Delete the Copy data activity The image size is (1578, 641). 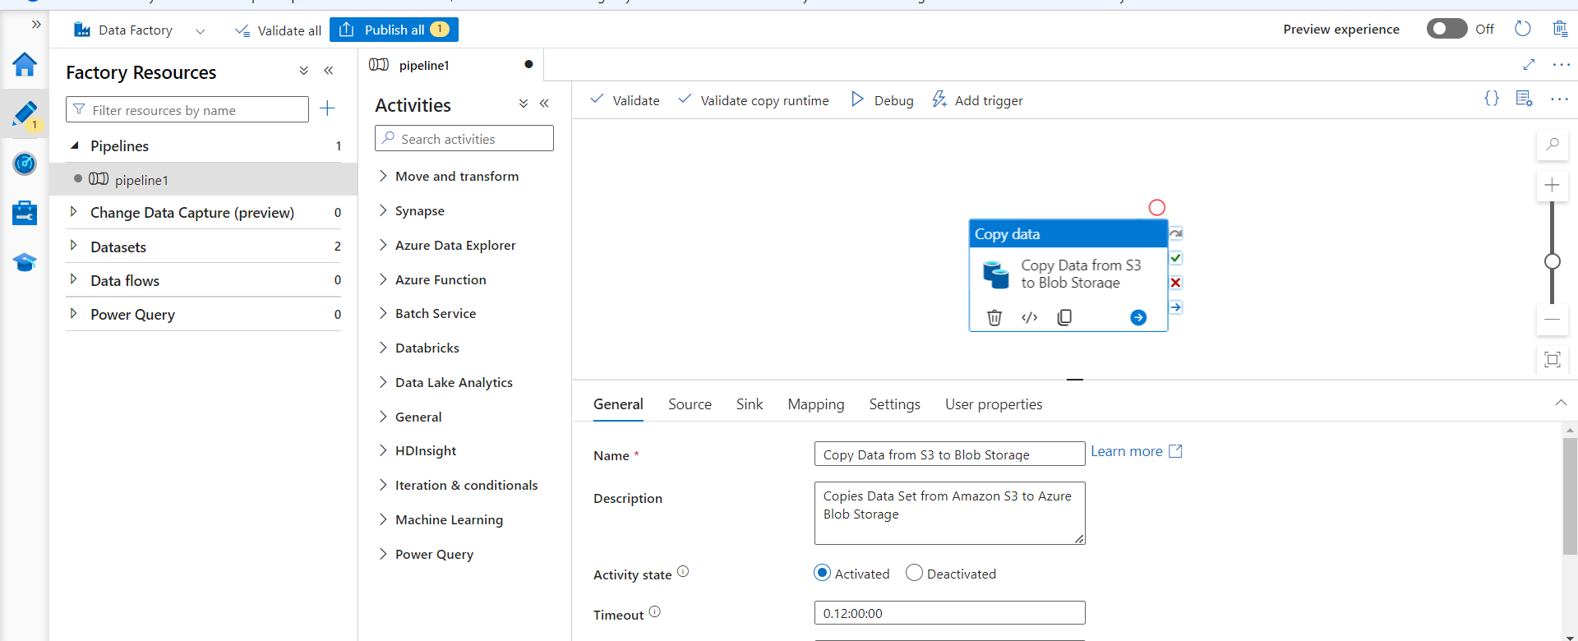point(994,317)
